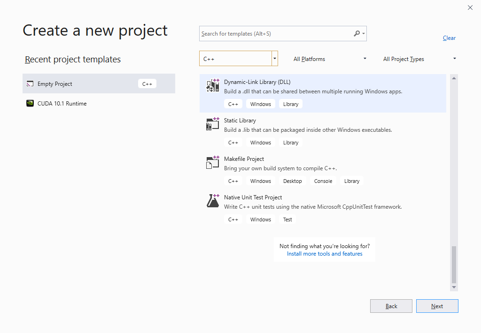Image resolution: width=481 pixels, height=333 pixels.
Task: Click the Search for templates input field
Action: pyautogui.click(x=276, y=34)
